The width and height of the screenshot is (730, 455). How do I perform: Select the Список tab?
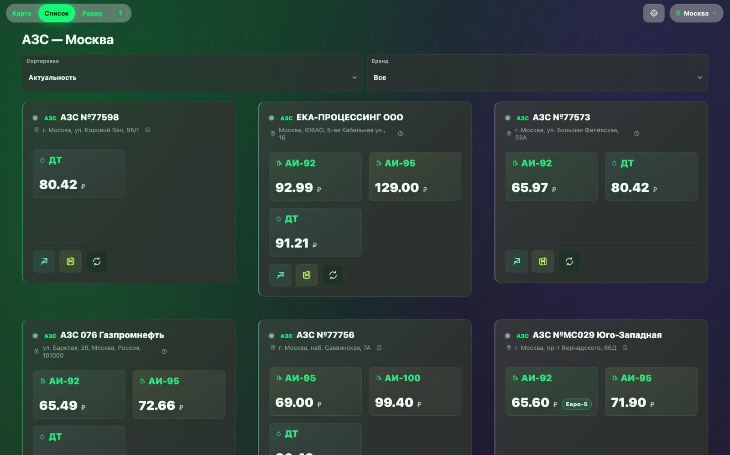[57, 13]
